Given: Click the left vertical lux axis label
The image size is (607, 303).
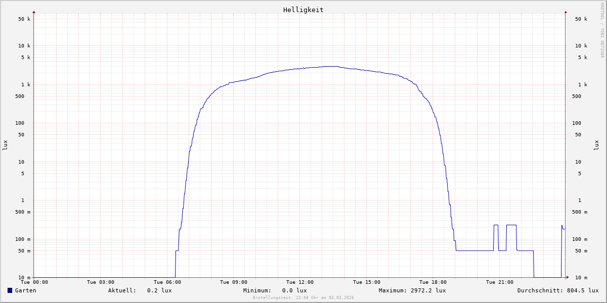Looking at the screenshot, I should 5,145.
